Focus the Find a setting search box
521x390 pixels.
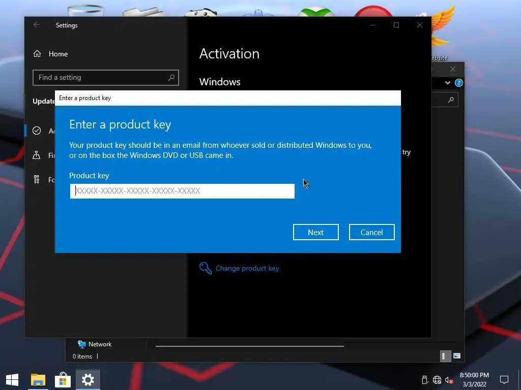(x=106, y=78)
